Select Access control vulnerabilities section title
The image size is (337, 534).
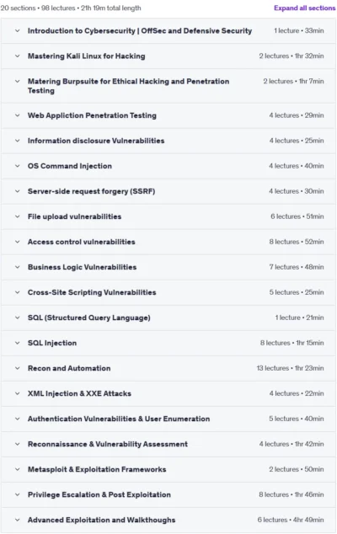pos(82,242)
